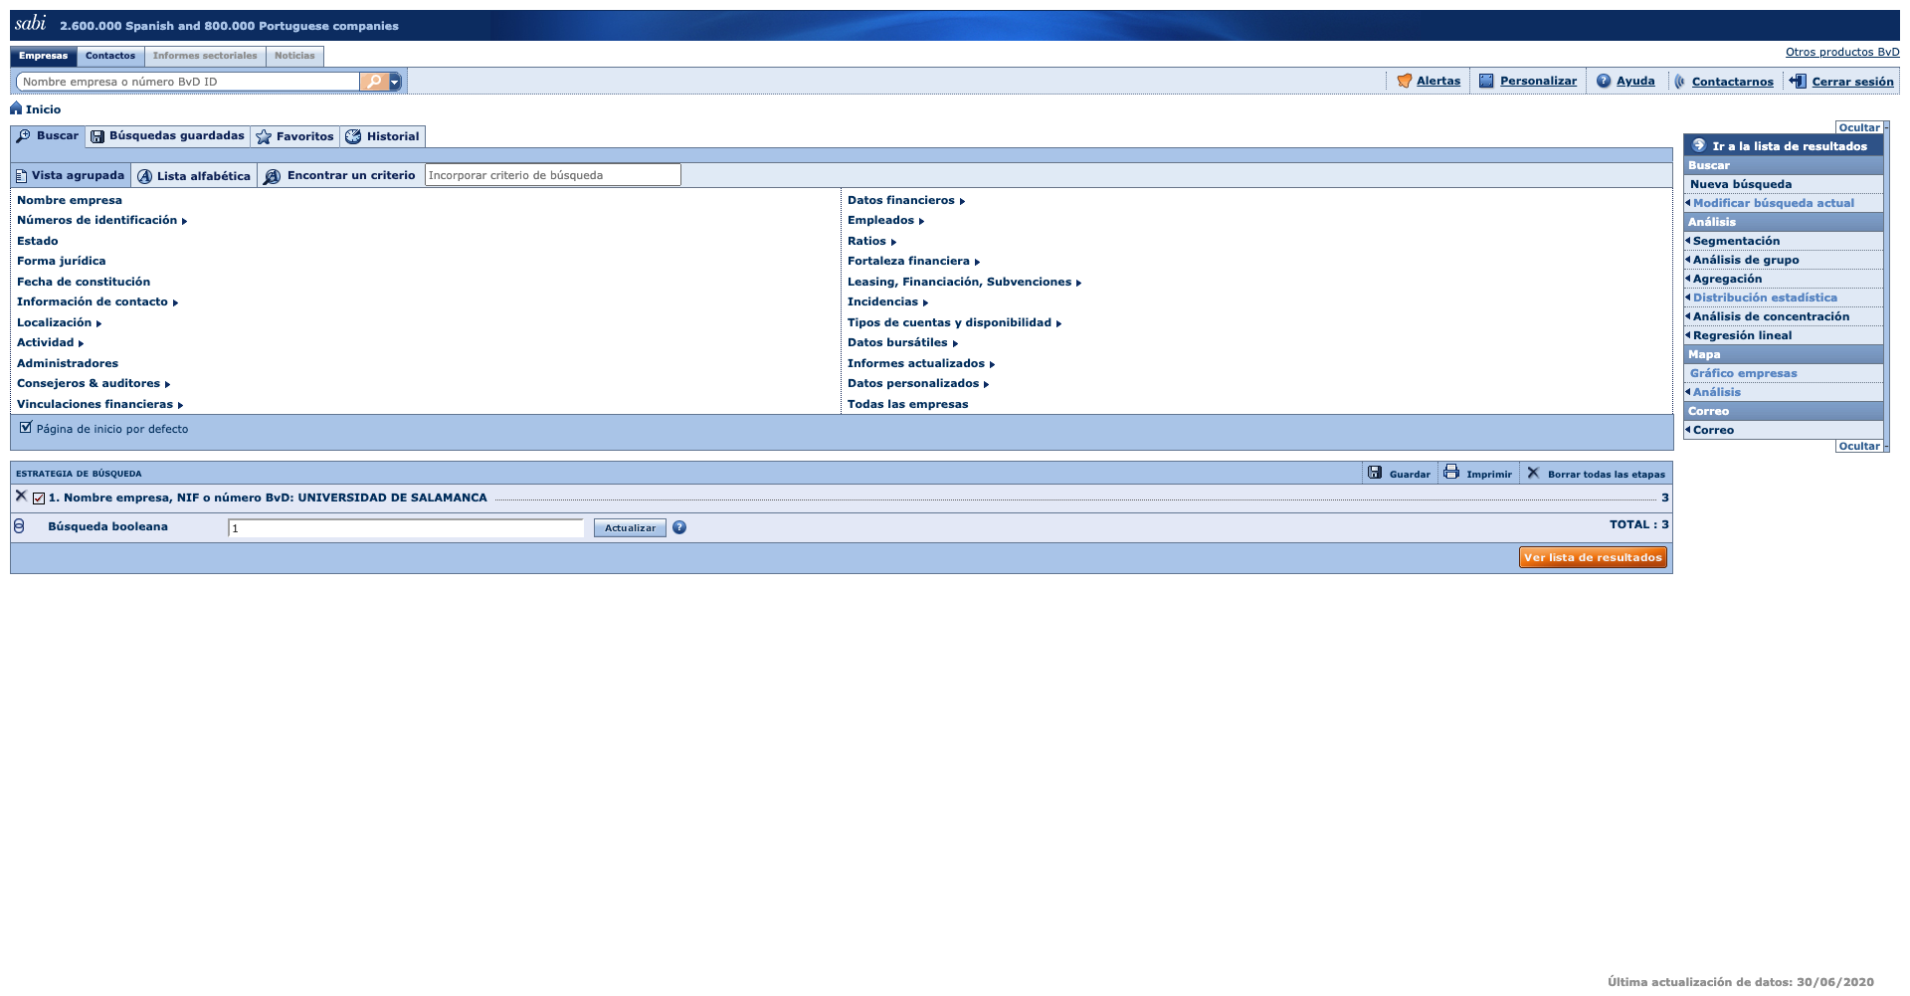Open the search box dropdown arrow
This screenshot has height=996, width=1910.
(x=395, y=82)
